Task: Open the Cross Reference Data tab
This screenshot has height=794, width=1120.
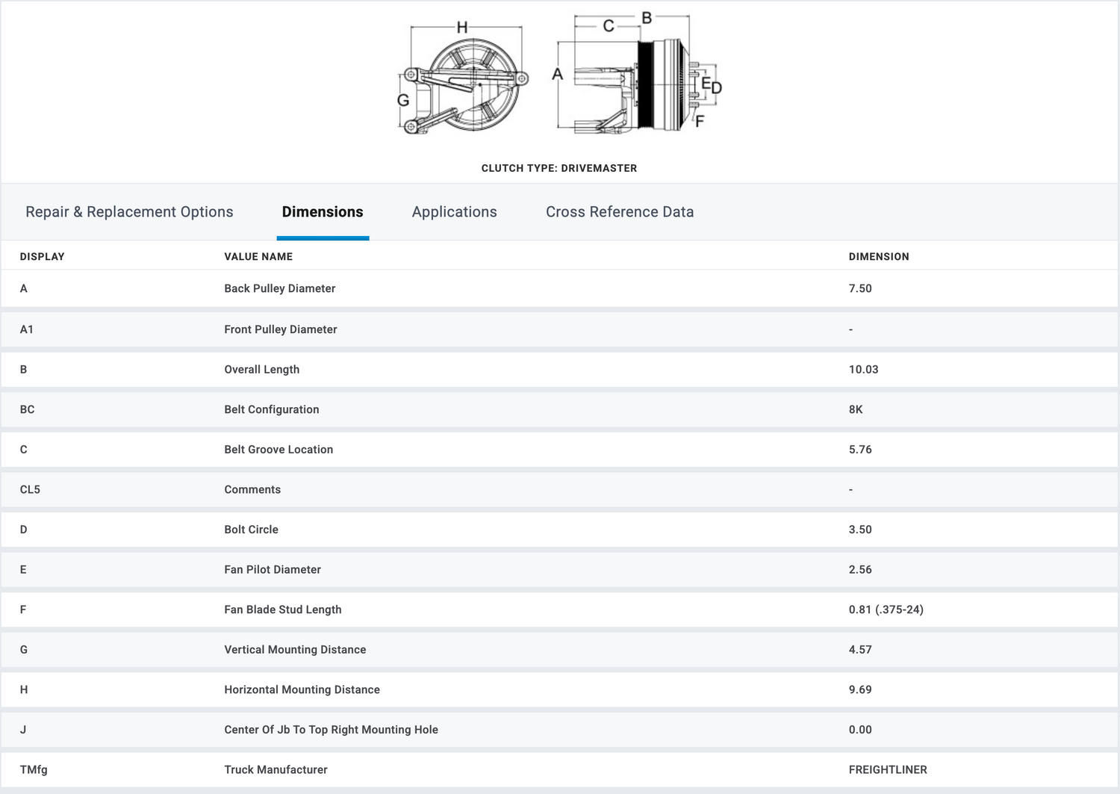Action: point(620,212)
